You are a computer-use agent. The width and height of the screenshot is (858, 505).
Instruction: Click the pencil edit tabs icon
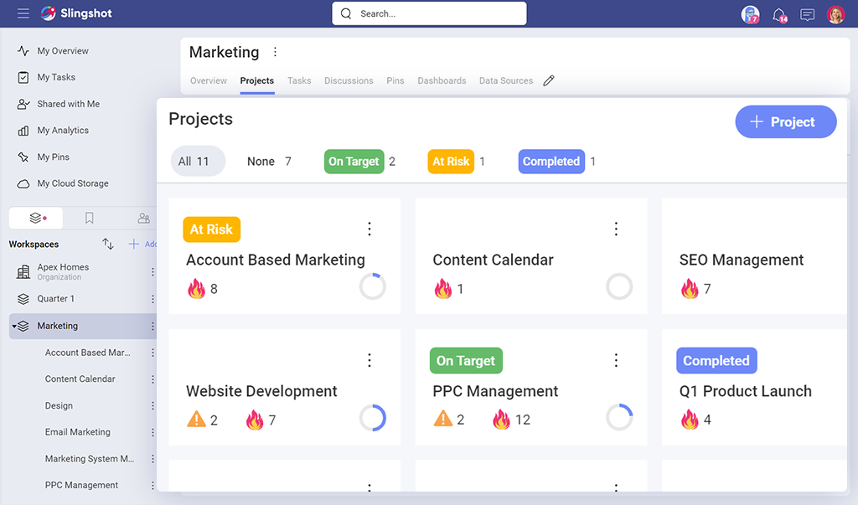pos(549,80)
